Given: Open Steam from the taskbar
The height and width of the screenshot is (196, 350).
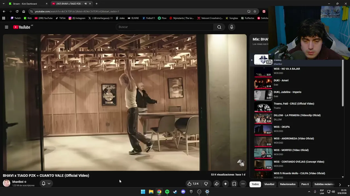Looking at the screenshot, I should pos(175,192).
